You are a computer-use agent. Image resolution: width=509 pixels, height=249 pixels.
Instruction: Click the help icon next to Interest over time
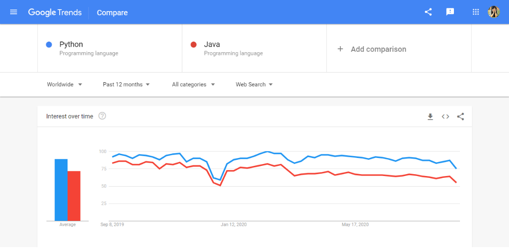click(102, 116)
